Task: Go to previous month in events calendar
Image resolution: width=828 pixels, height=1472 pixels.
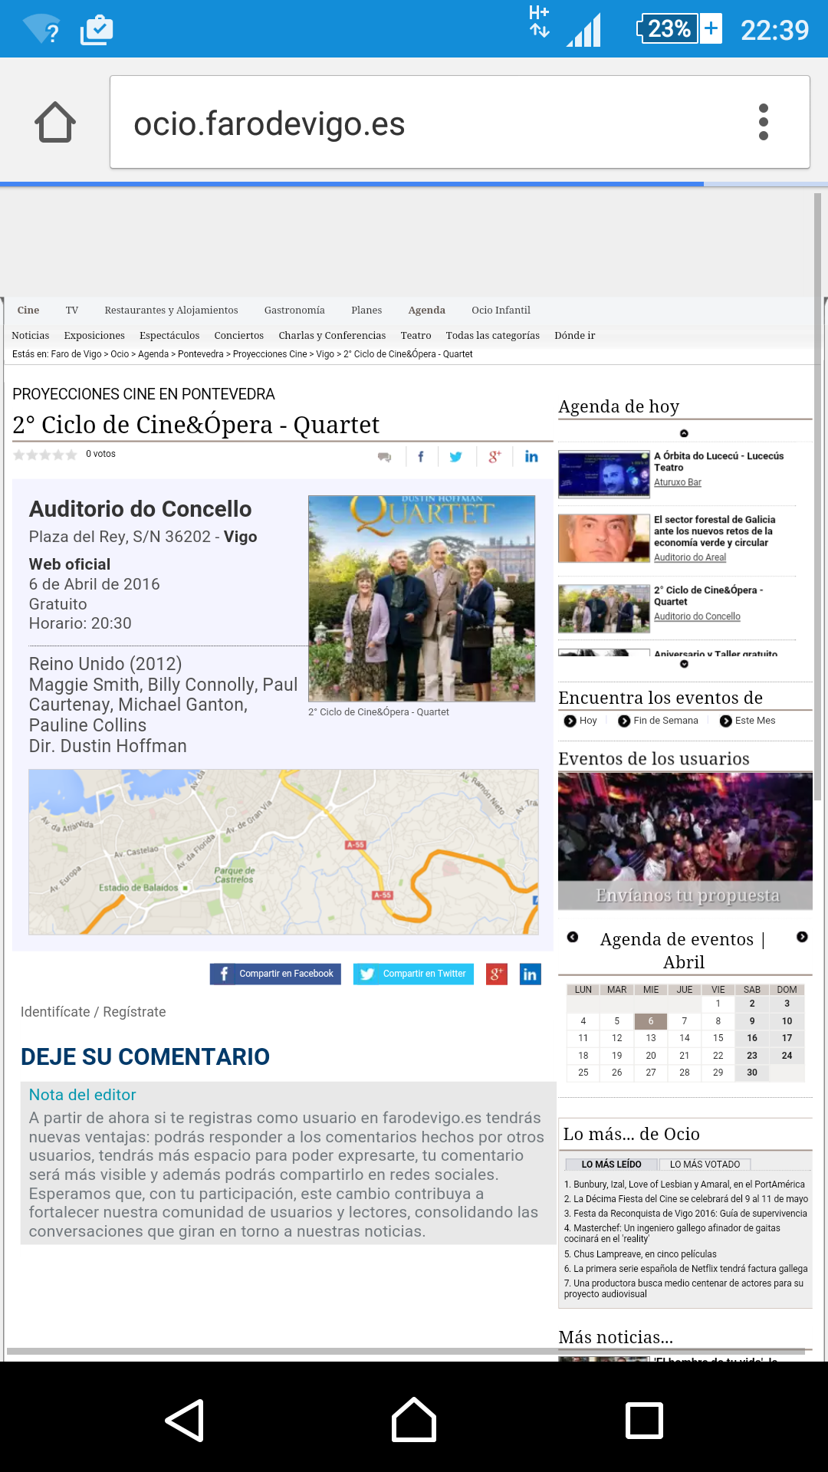Action: coord(573,937)
